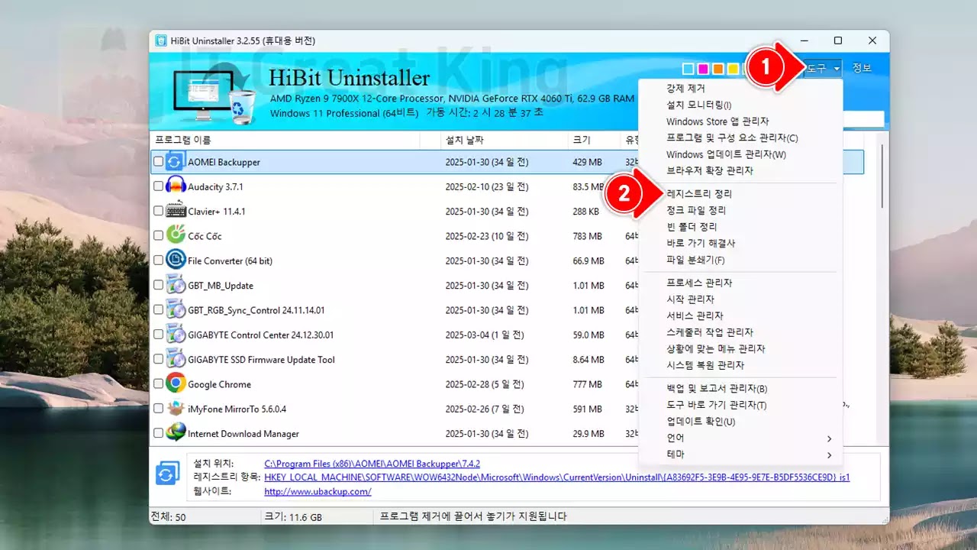Click the iMyFone MirrorTo icon
The width and height of the screenshot is (977, 550).
coord(176,409)
